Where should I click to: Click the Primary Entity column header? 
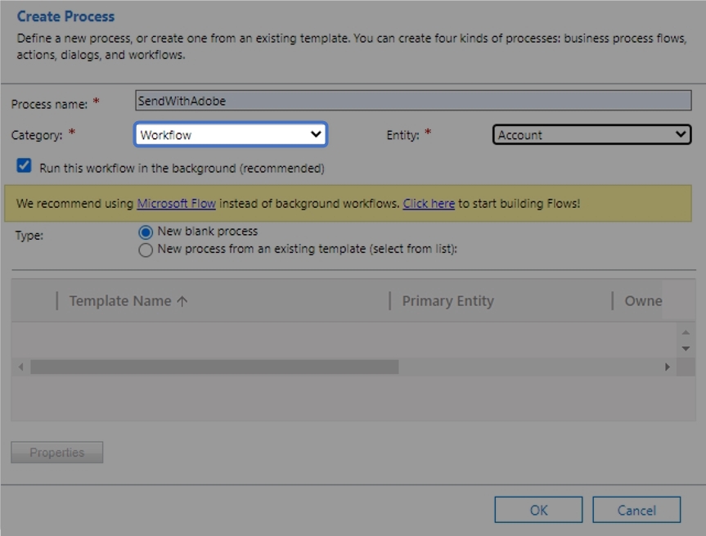[447, 301]
